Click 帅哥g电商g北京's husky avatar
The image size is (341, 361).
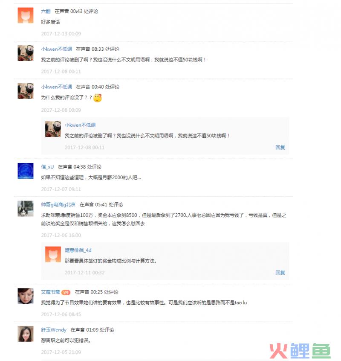(x=26, y=209)
